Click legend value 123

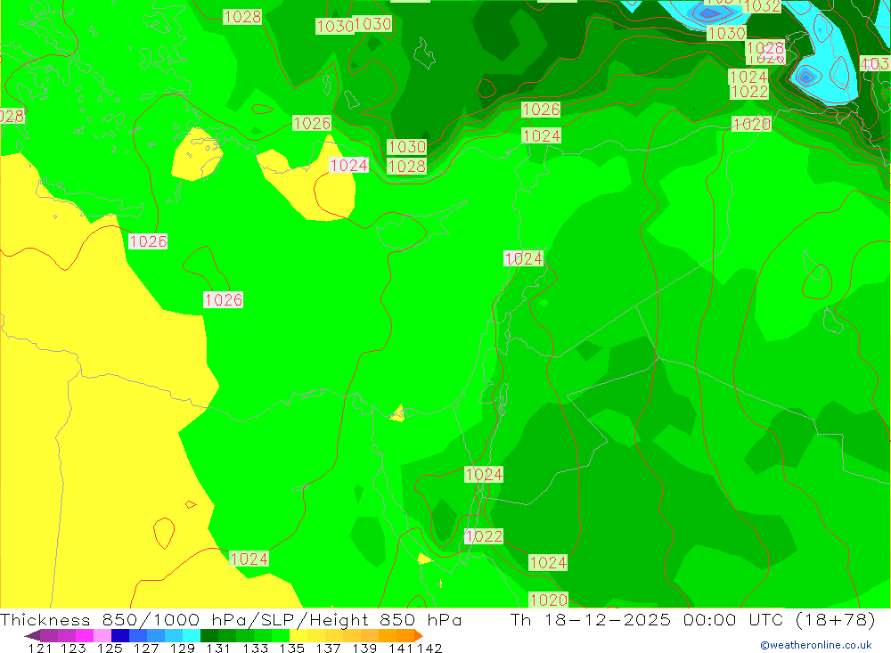click(73, 648)
